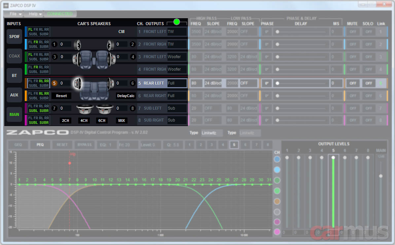395x245 pixels.
Task: Toggle Solo for channel 3 FRONT LEFT Woofer
Action: click(x=369, y=57)
